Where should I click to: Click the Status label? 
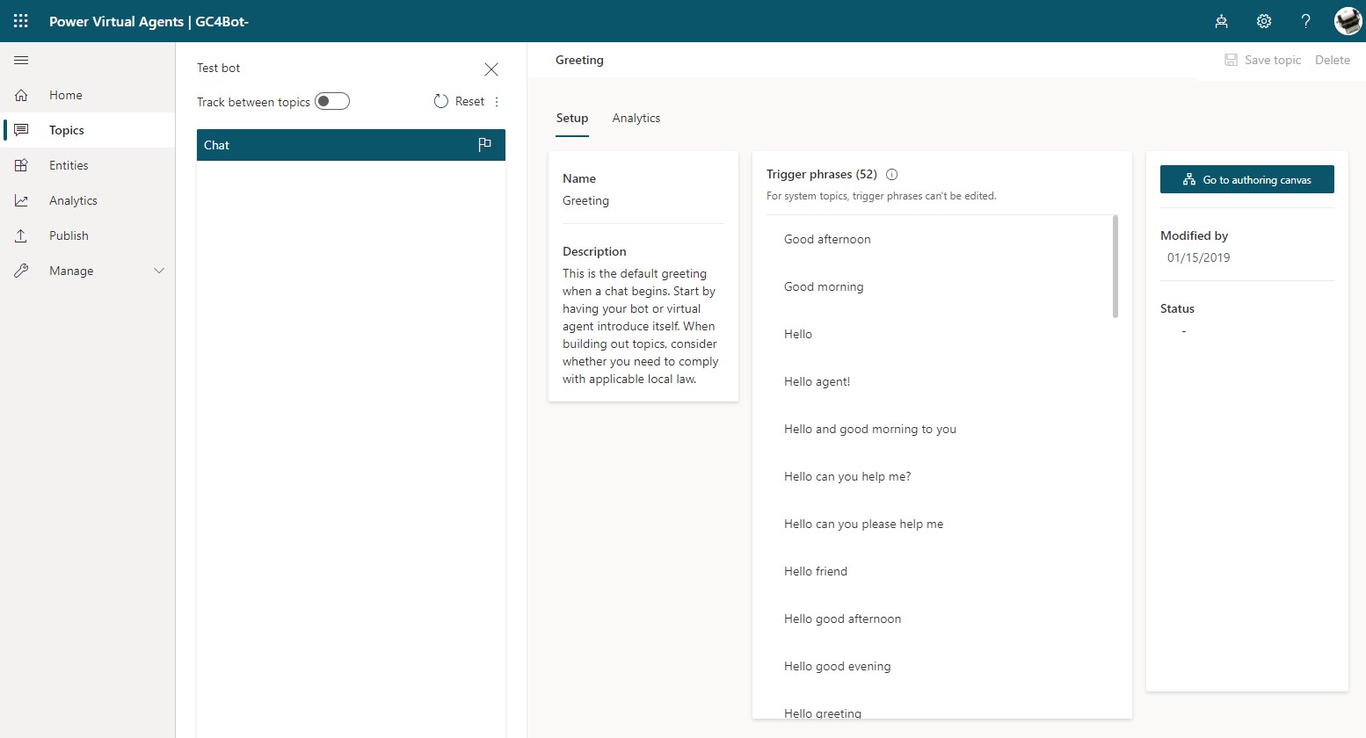(x=1177, y=308)
